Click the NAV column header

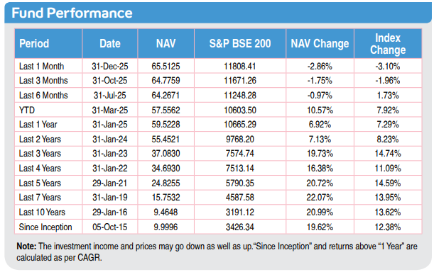click(166, 44)
